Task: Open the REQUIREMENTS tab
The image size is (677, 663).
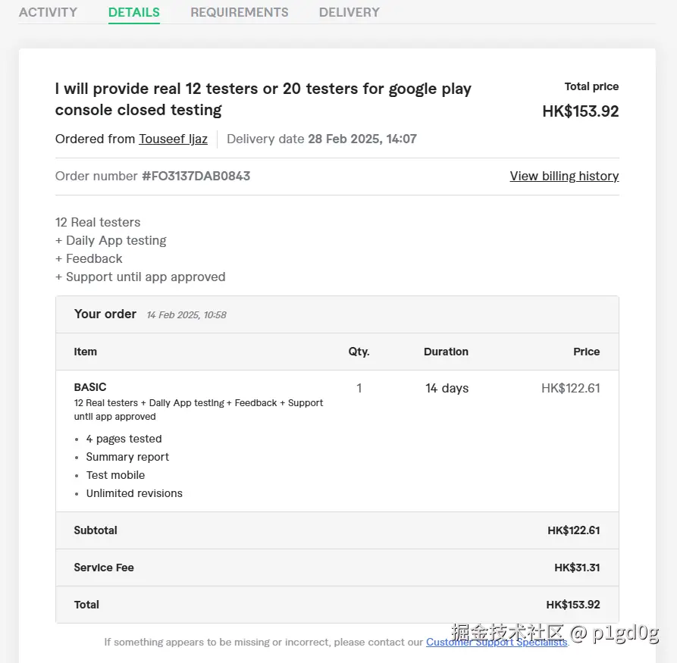Action: pos(240,12)
